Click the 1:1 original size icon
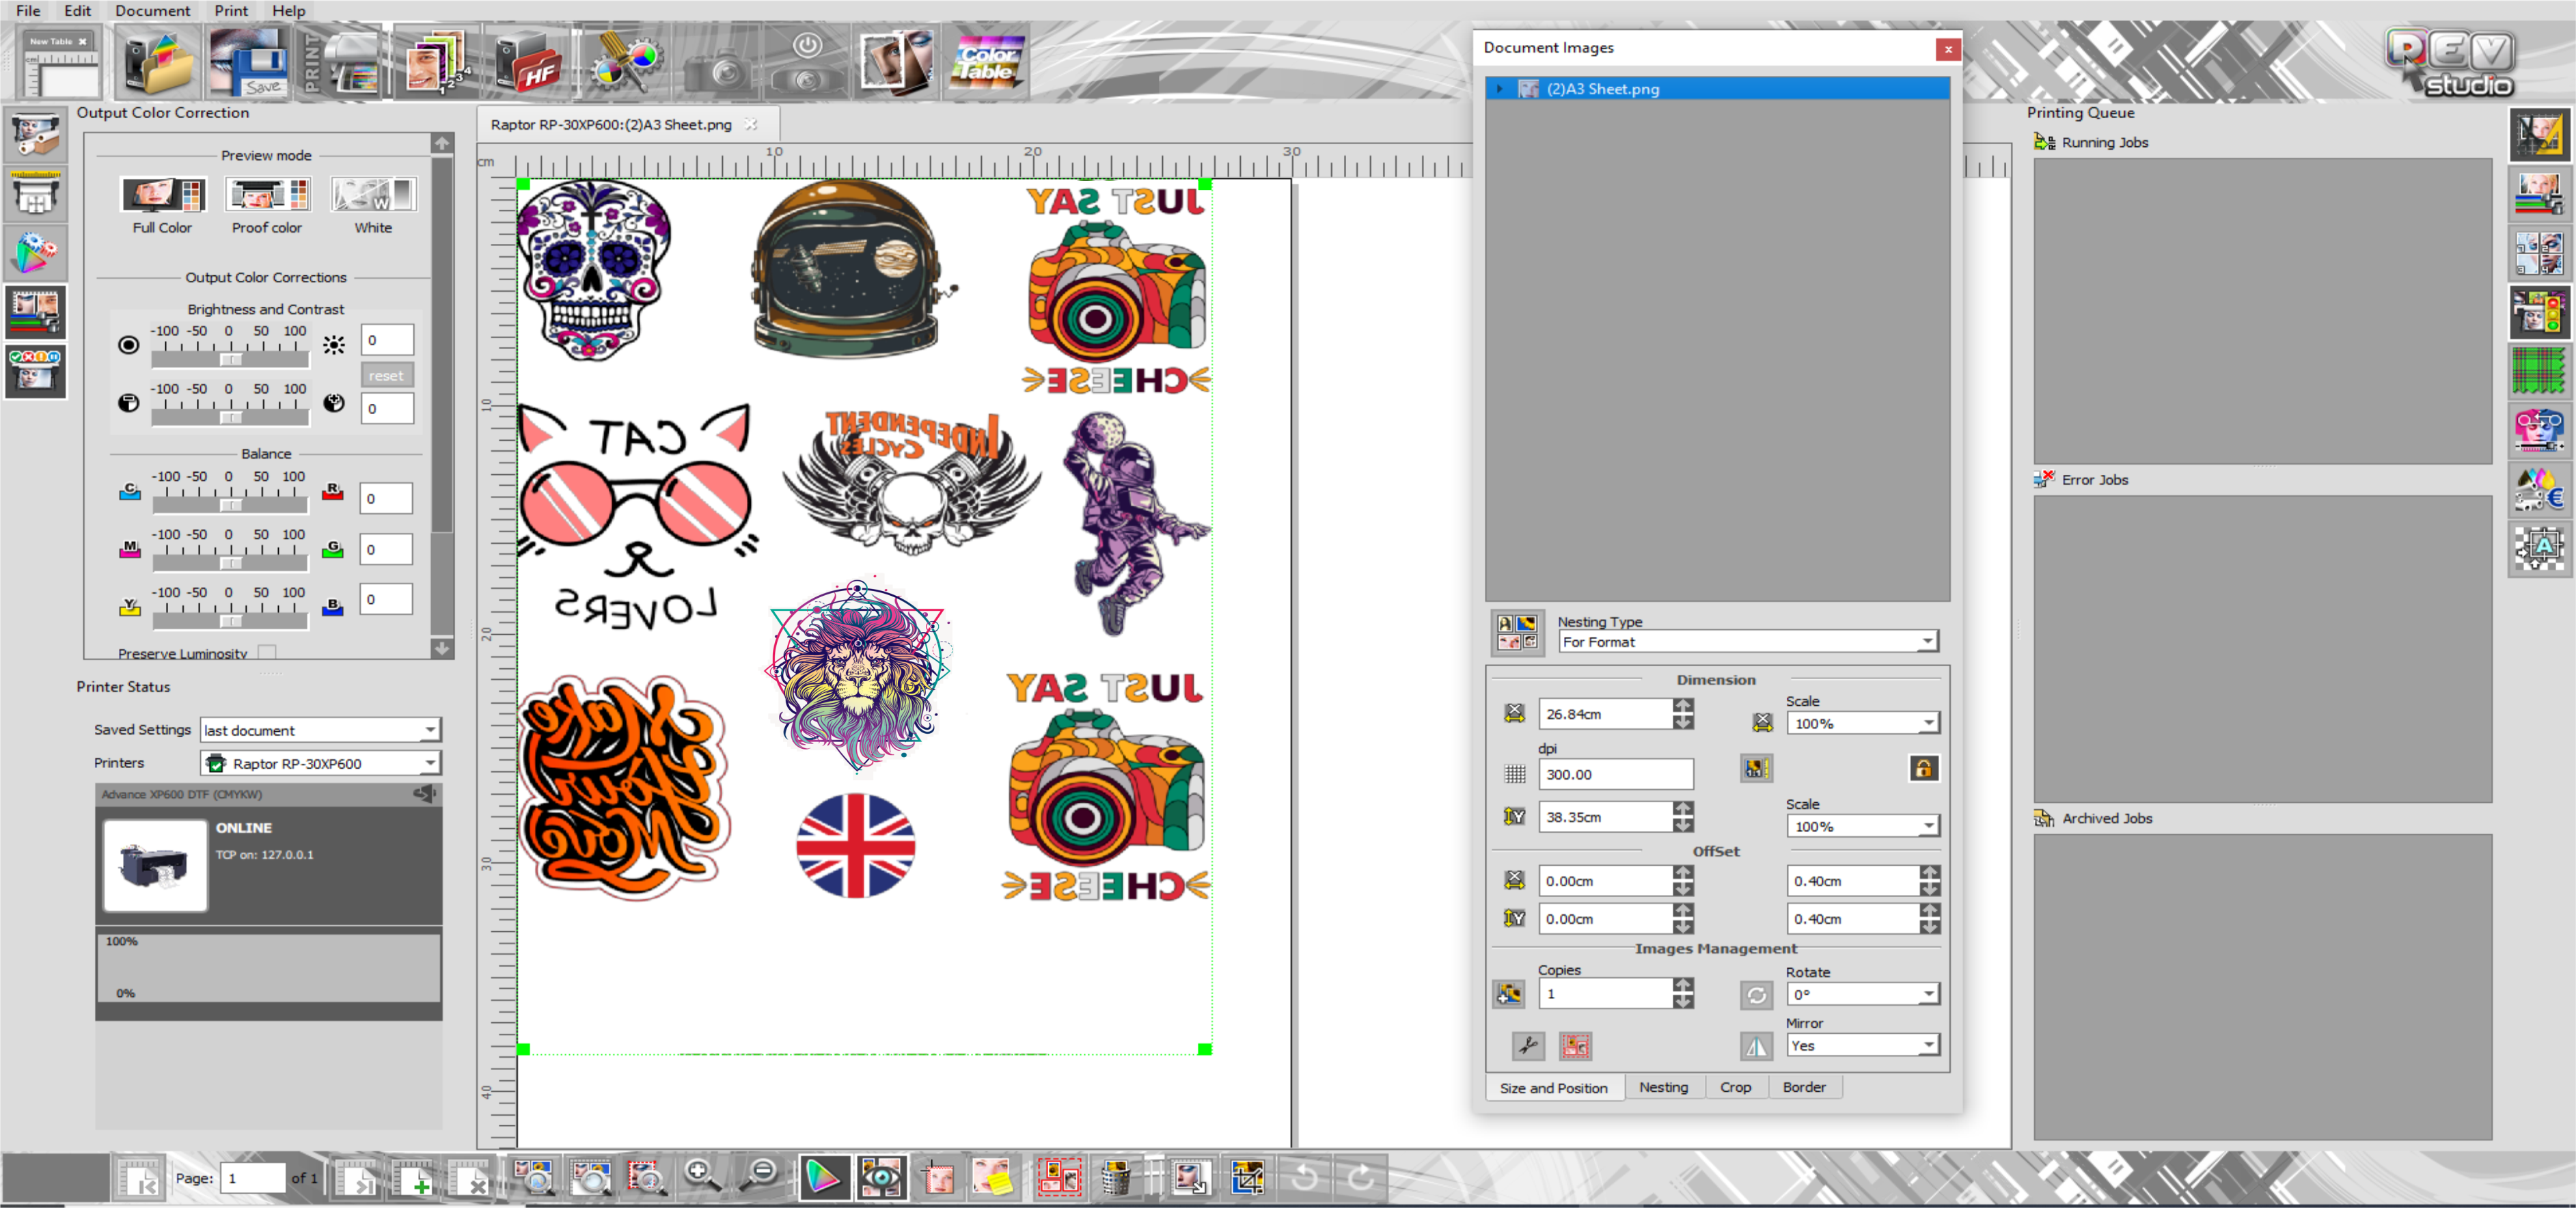Image resolution: width=2576 pixels, height=1208 pixels. (x=1756, y=768)
